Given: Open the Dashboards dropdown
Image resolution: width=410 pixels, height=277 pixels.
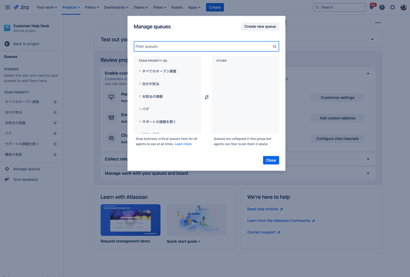Looking at the screenshot, I should [116, 7].
